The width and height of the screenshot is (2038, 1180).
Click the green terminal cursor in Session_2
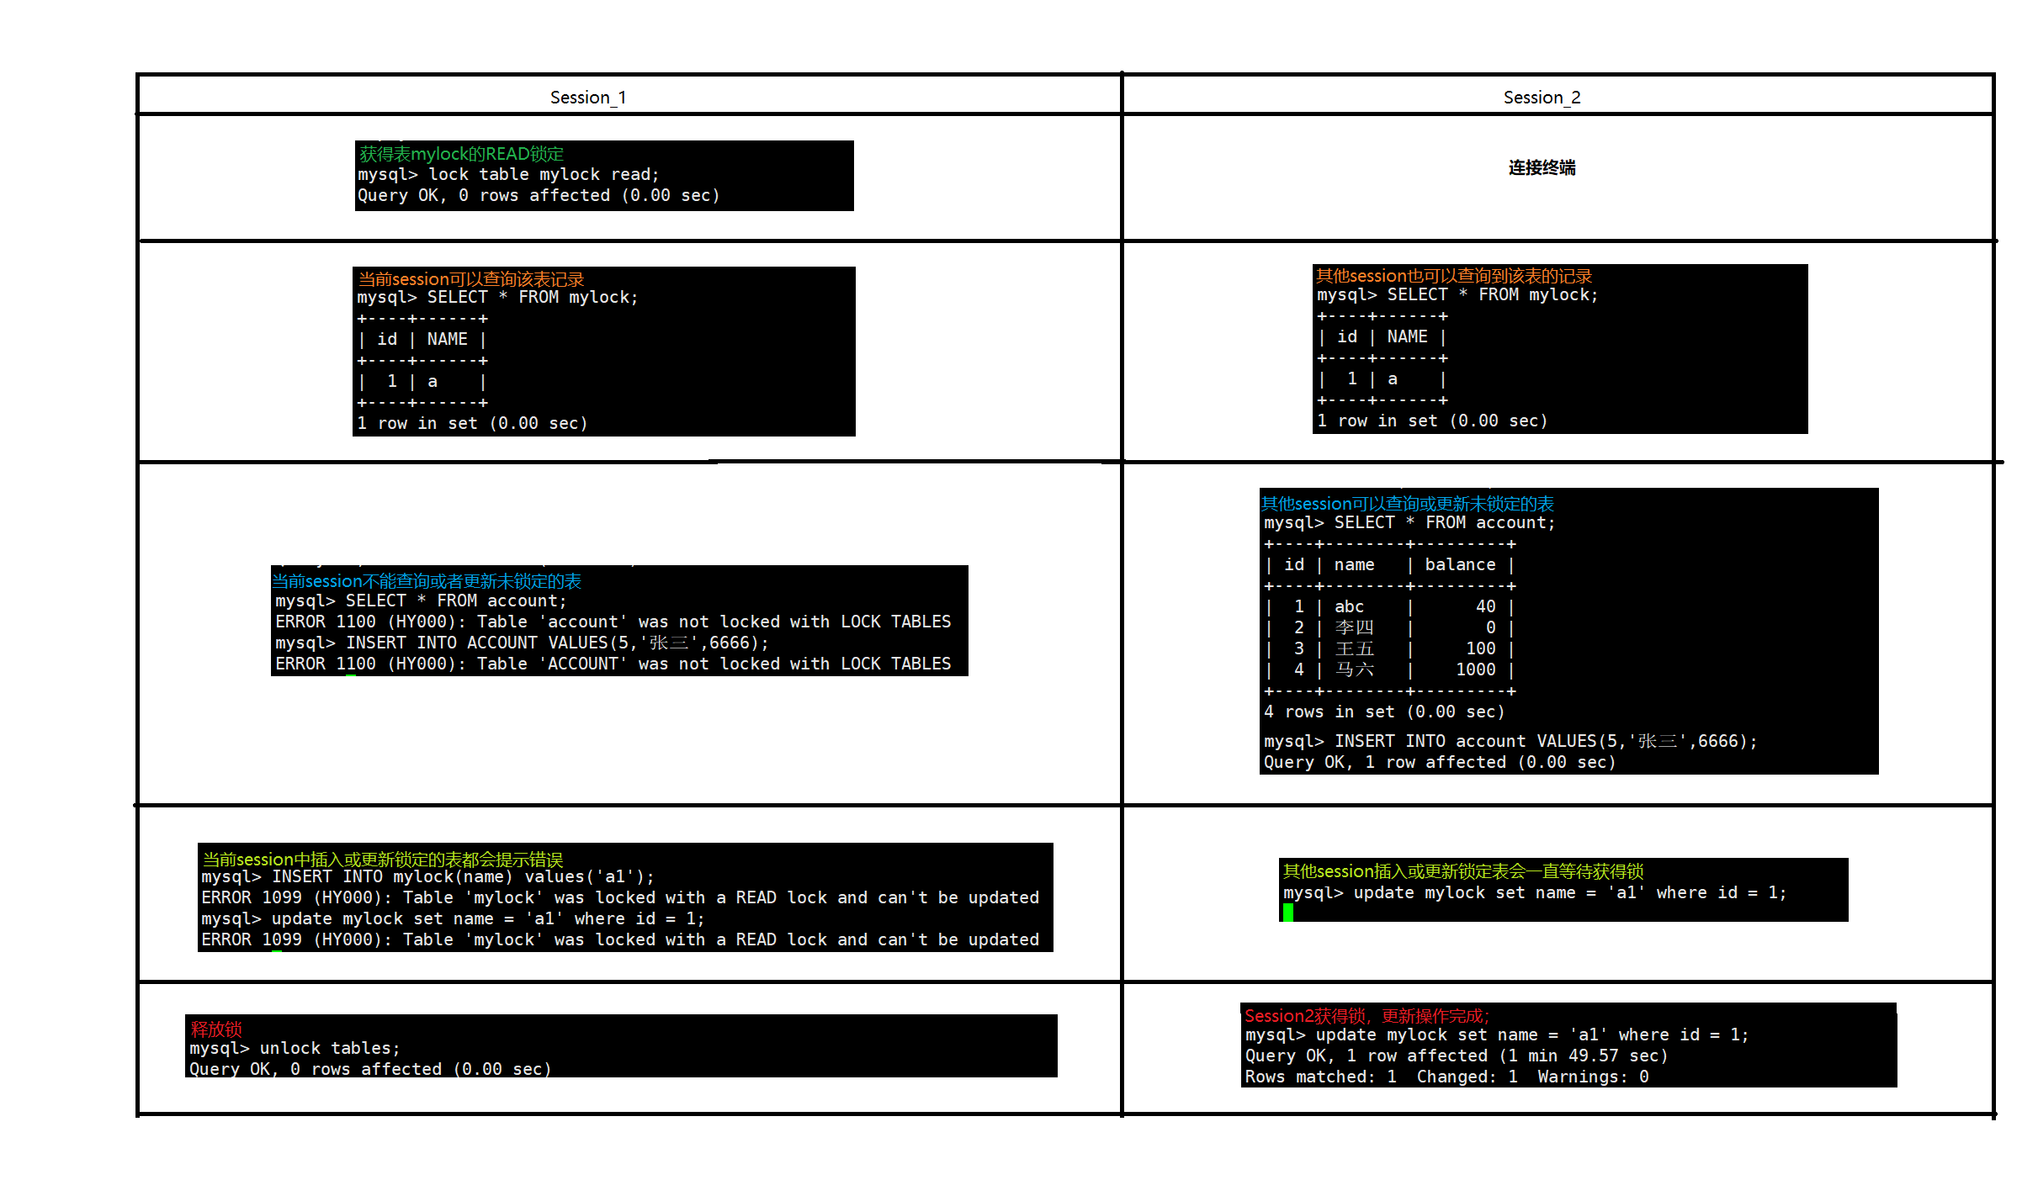coord(1287,913)
